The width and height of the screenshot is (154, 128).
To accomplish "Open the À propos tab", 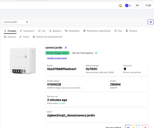I will 10,31.
